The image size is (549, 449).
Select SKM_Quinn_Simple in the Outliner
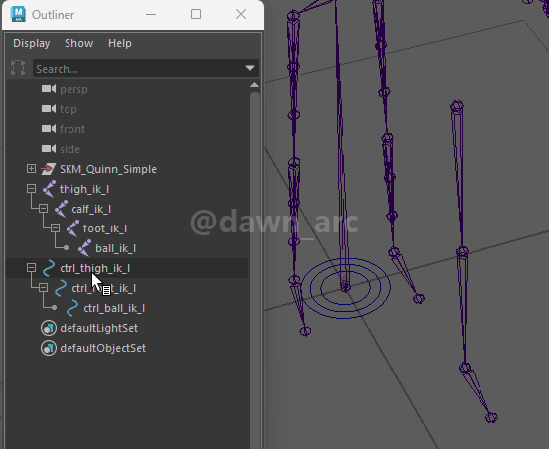click(x=108, y=169)
